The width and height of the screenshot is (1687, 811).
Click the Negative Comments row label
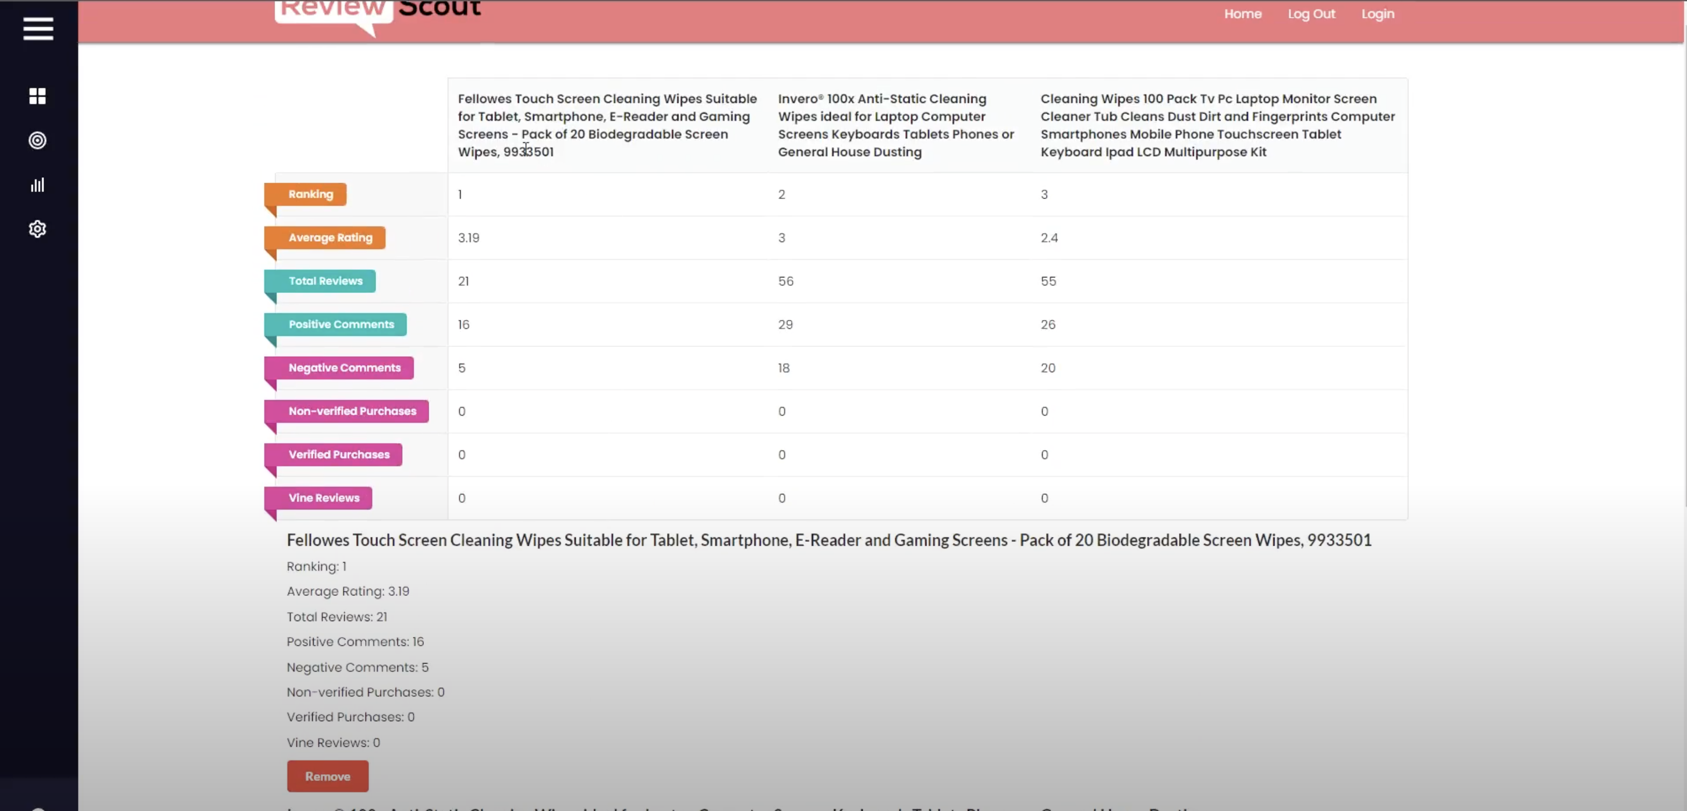pyautogui.click(x=338, y=368)
